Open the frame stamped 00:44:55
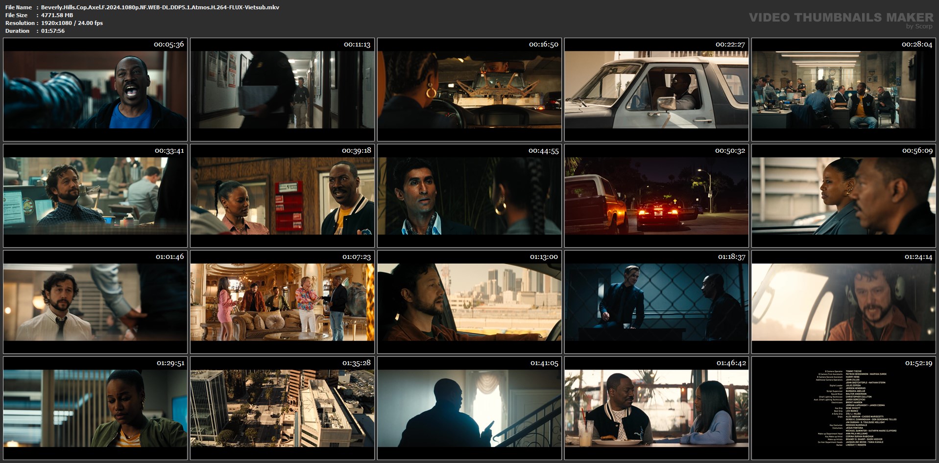 (469, 196)
